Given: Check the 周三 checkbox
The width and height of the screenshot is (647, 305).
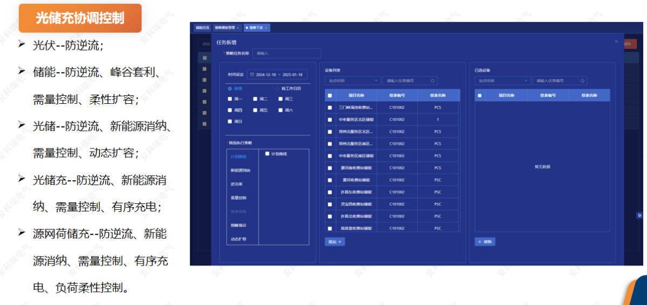Looking at the screenshot, I should tap(280, 99).
